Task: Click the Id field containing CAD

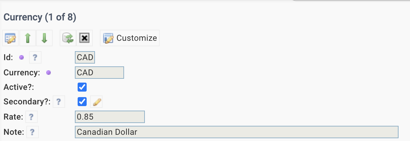Action: [x=85, y=57]
